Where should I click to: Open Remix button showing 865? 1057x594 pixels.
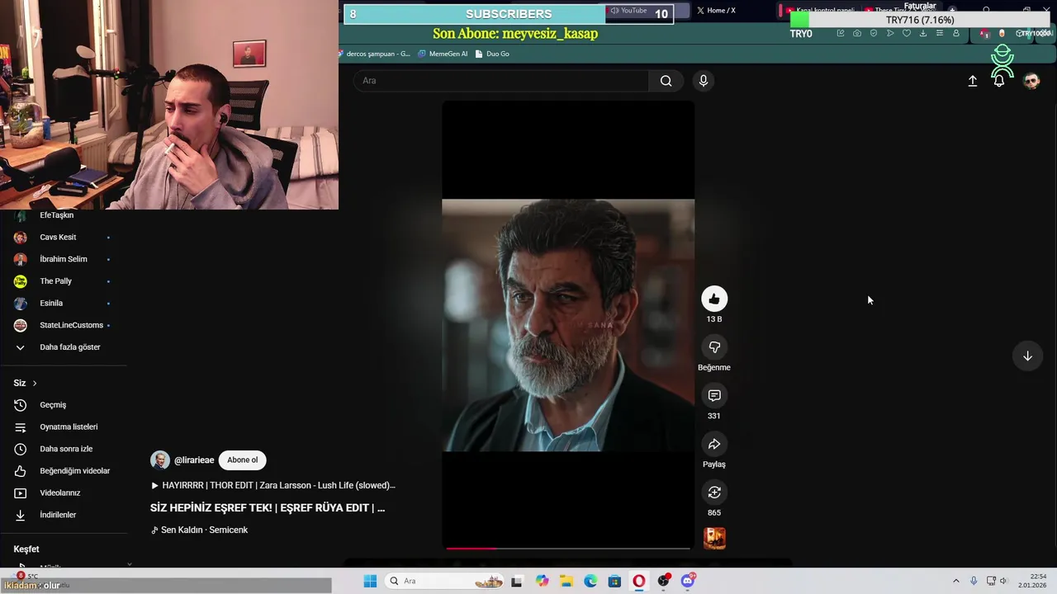[x=714, y=493]
